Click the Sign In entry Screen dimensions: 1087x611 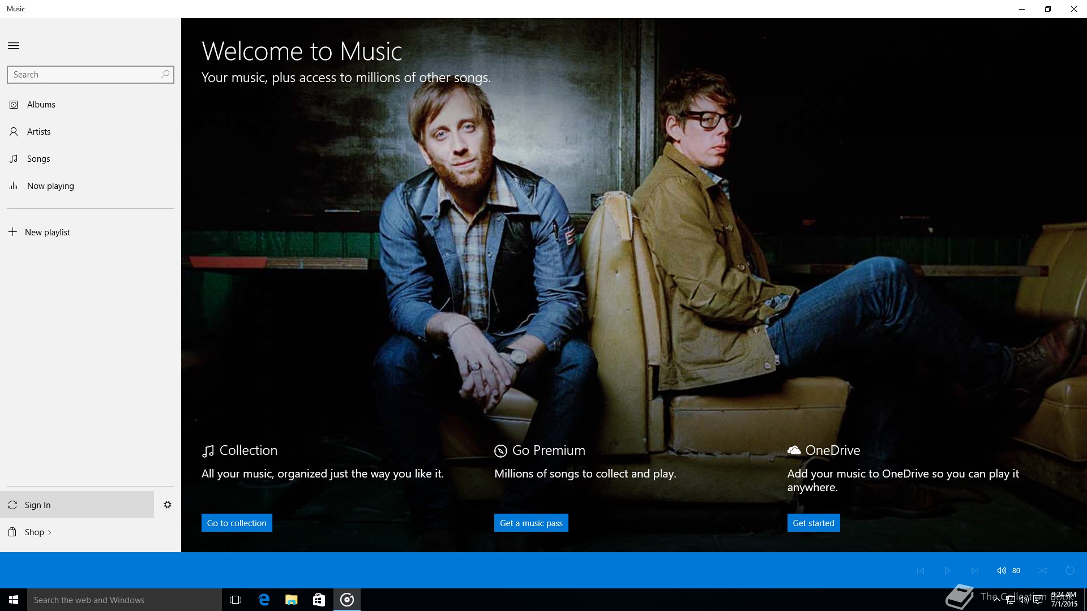click(x=77, y=505)
